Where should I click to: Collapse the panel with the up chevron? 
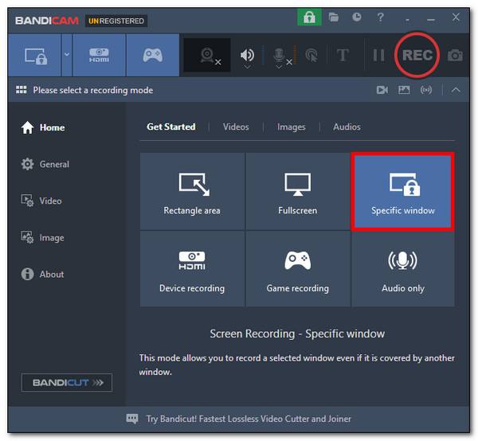[x=456, y=90]
